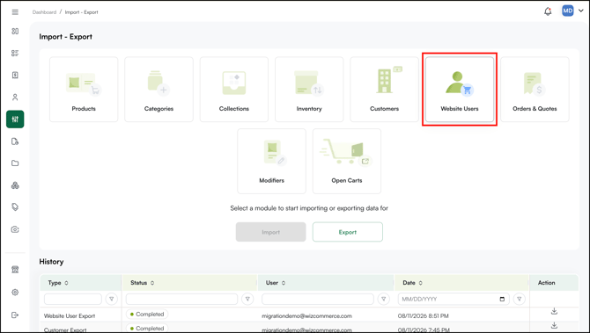Click the Action column header
Screen dimensions: 590x333
[x=546, y=283]
